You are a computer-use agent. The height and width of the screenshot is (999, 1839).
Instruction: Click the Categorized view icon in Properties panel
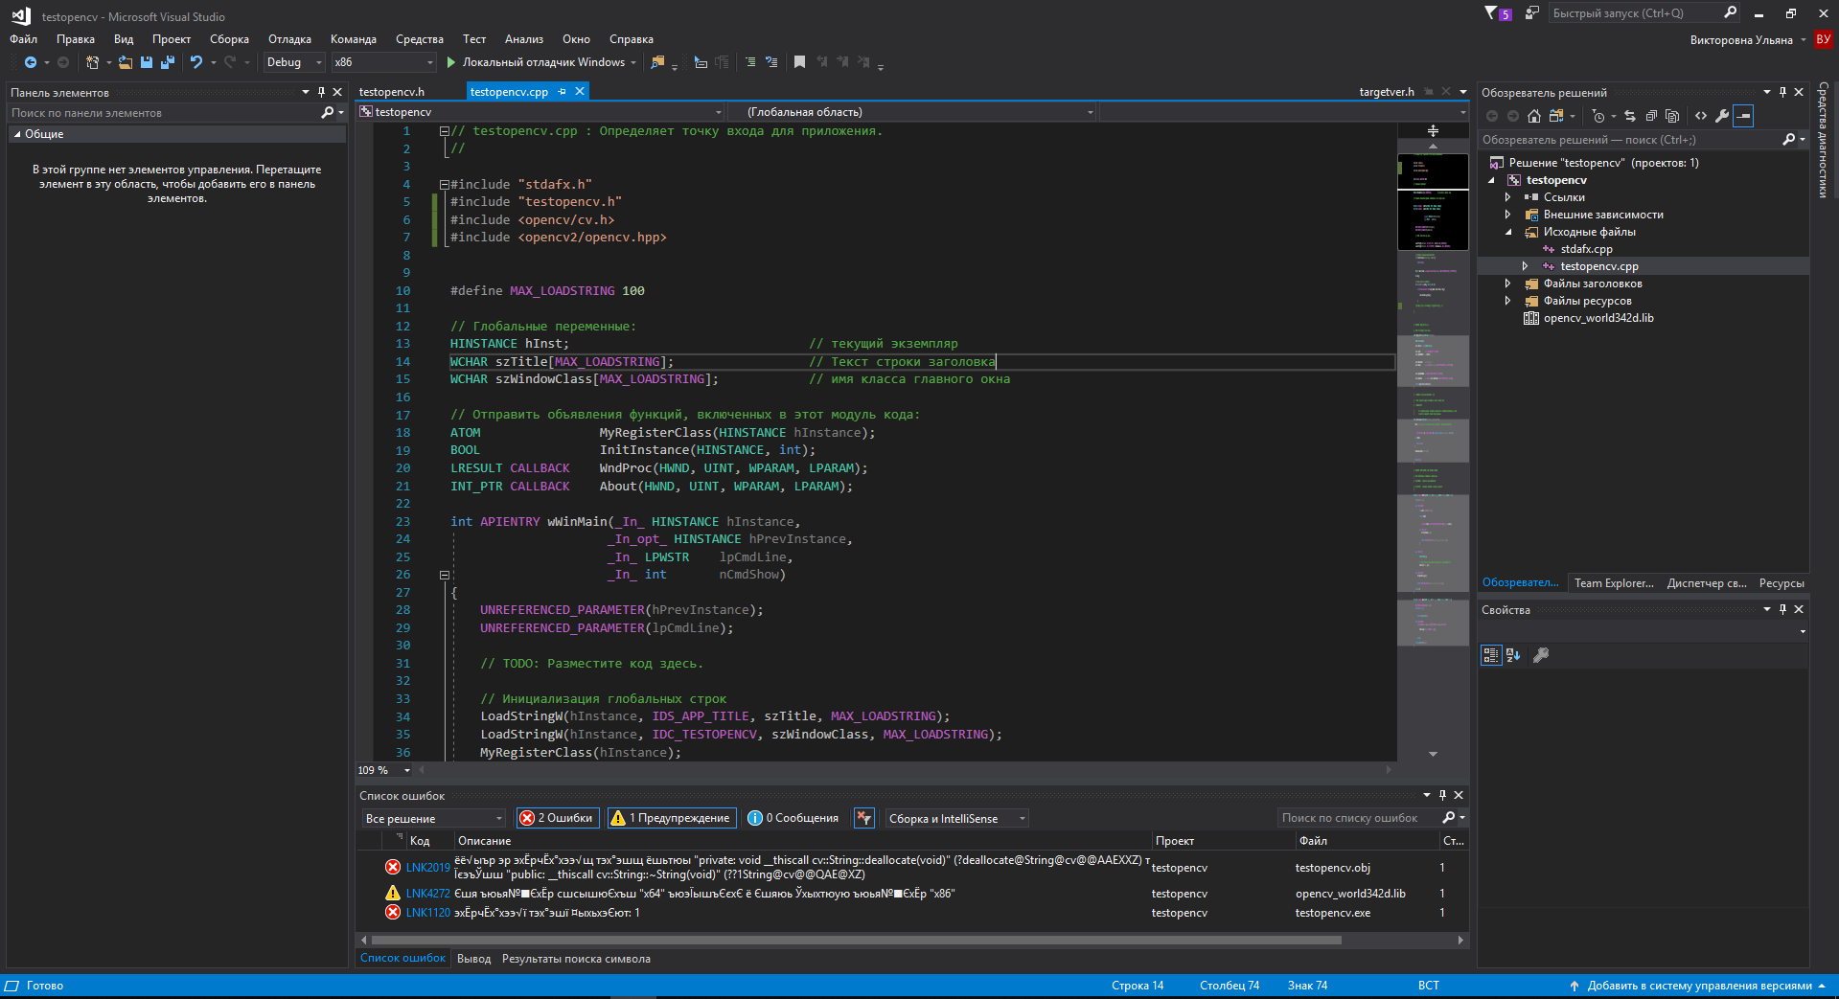[1491, 655]
